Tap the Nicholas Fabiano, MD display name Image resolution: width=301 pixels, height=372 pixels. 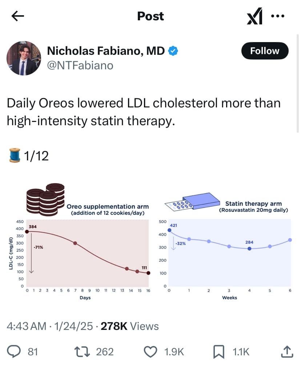106,51
